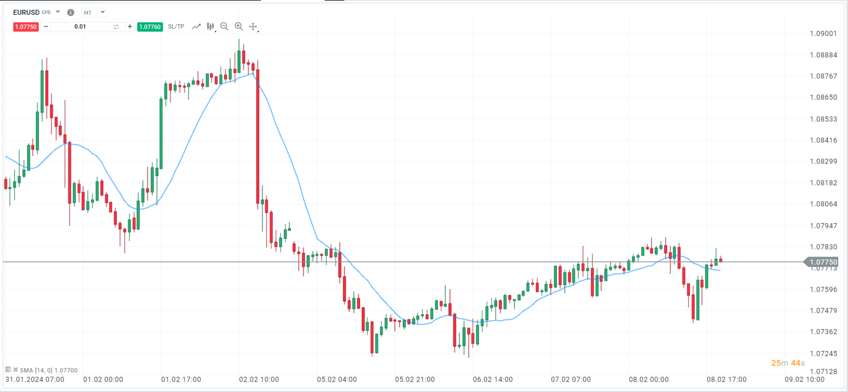Select the CFD label next to EURUSD
Screen dimensions: 848x392
(x=46, y=12)
